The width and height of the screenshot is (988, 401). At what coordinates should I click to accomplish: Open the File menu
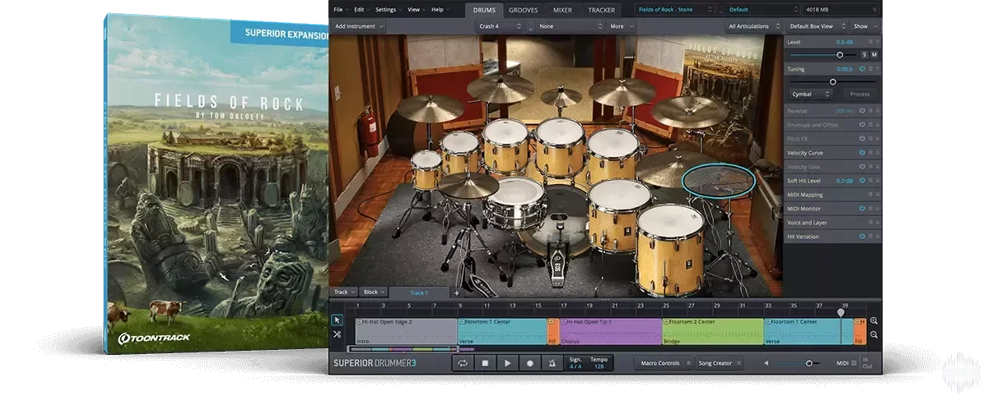click(x=341, y=10)
